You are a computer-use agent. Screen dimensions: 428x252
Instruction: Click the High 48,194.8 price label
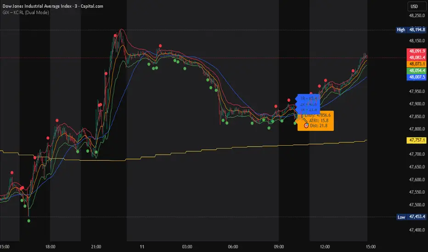[x=411, y=30]
